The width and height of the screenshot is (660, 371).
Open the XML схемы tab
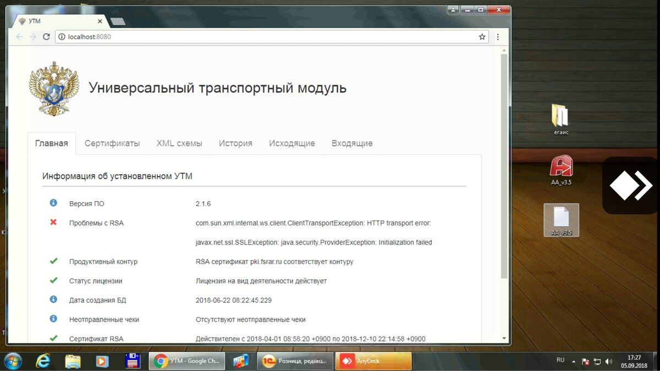click(179, 143)
